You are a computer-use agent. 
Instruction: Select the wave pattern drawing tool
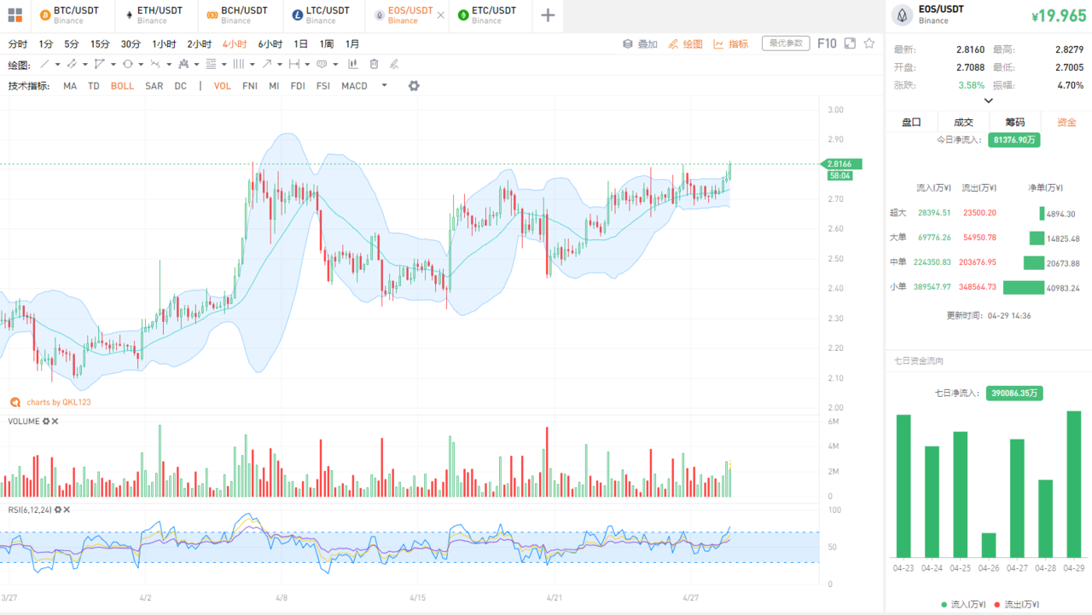click(155, 64)
